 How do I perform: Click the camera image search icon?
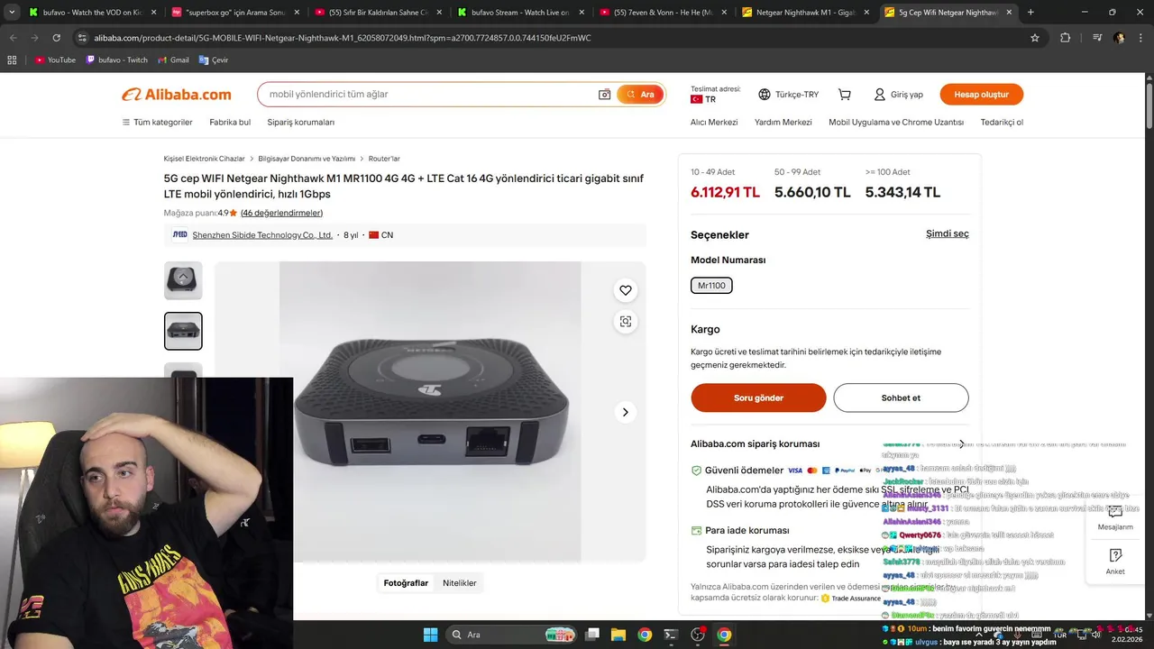pyautogui.click(x=604, y=95)
